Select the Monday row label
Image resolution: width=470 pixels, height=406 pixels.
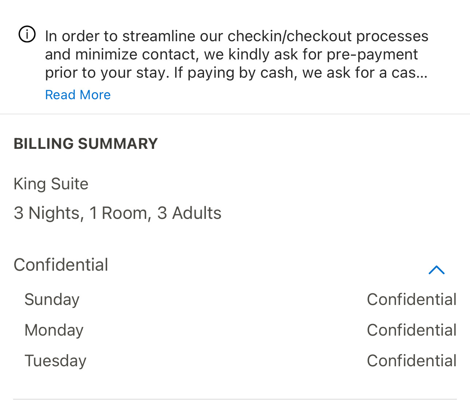54,330
